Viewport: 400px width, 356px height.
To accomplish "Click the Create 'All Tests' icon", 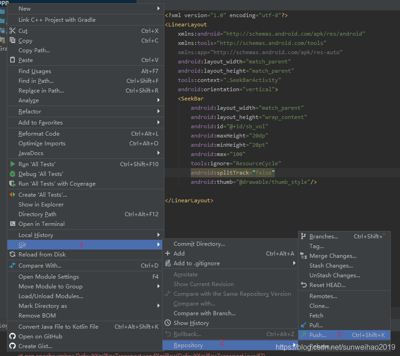I will 12,194.
